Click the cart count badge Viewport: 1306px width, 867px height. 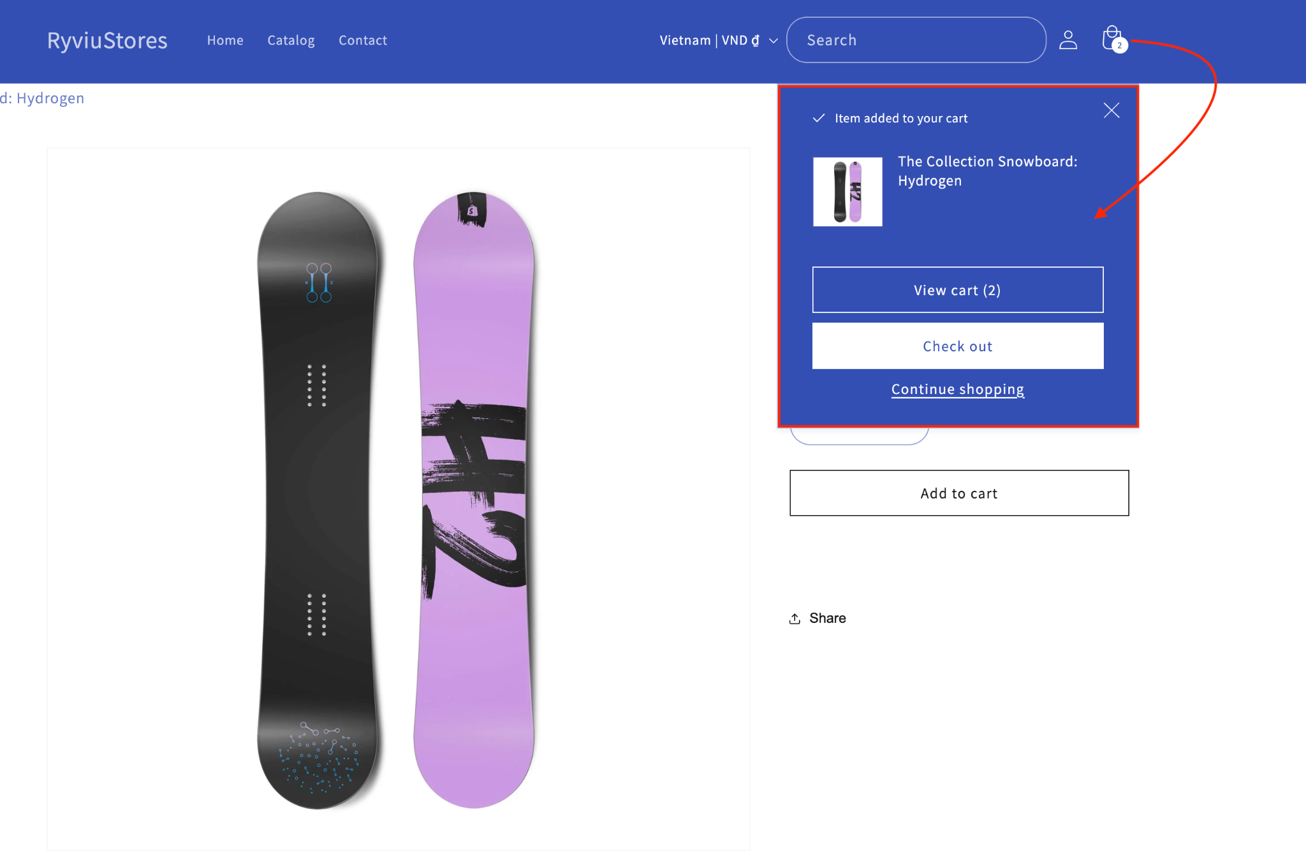(1120, 45)
